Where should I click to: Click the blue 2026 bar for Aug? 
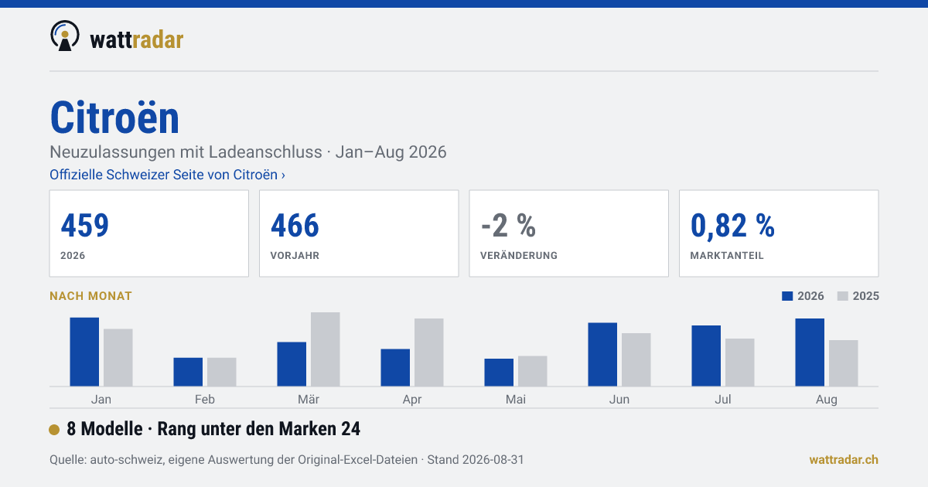click(x=810, y=352)
